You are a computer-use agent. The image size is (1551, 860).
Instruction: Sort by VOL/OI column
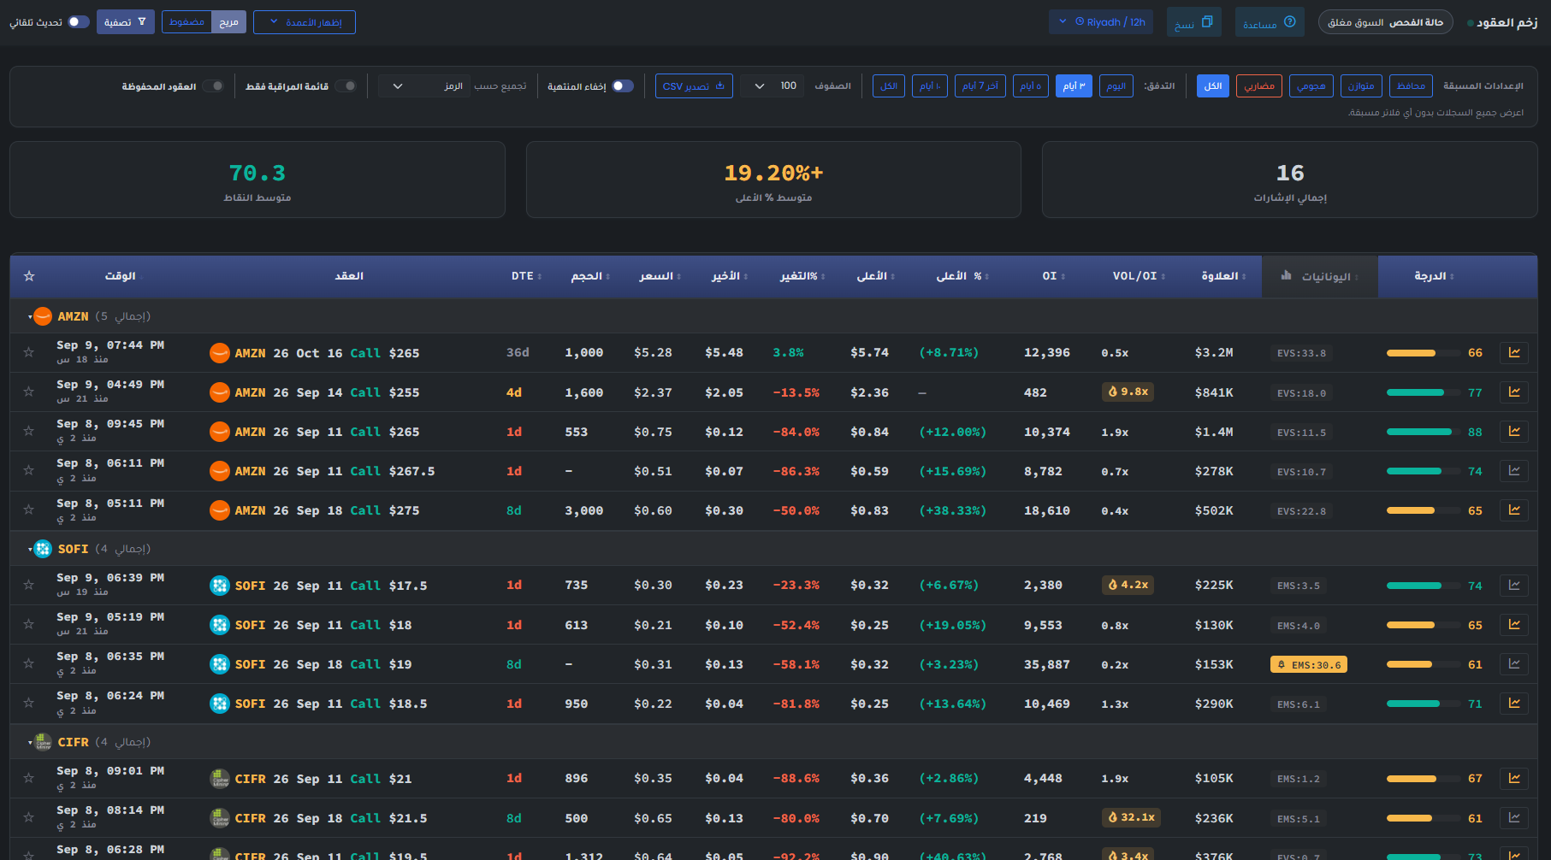pyautogui.click(x=1139, y=276)
